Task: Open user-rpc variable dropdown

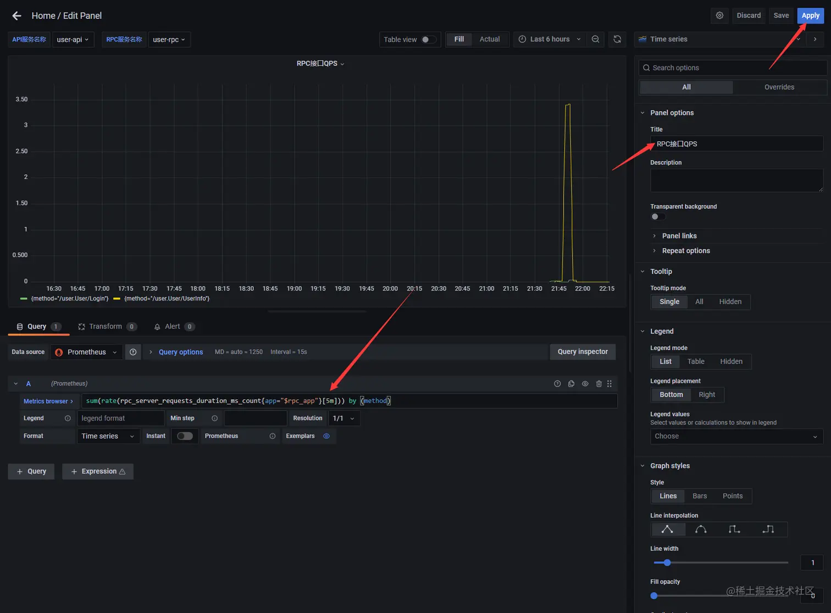Action: tap(169, 40)
